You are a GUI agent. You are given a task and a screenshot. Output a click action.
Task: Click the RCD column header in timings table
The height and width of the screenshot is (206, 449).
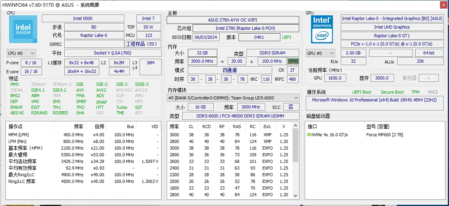pyautogui.click(x=206, y=126)
